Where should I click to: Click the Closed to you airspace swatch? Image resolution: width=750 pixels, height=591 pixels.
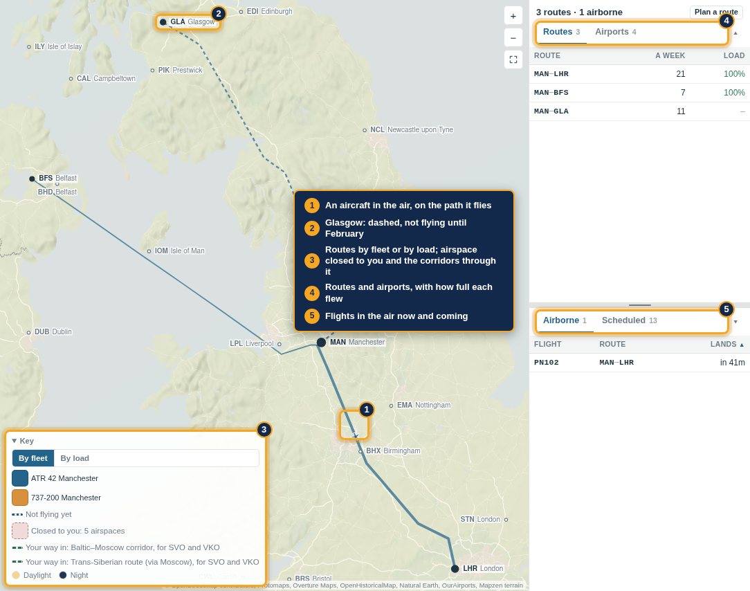20,531
